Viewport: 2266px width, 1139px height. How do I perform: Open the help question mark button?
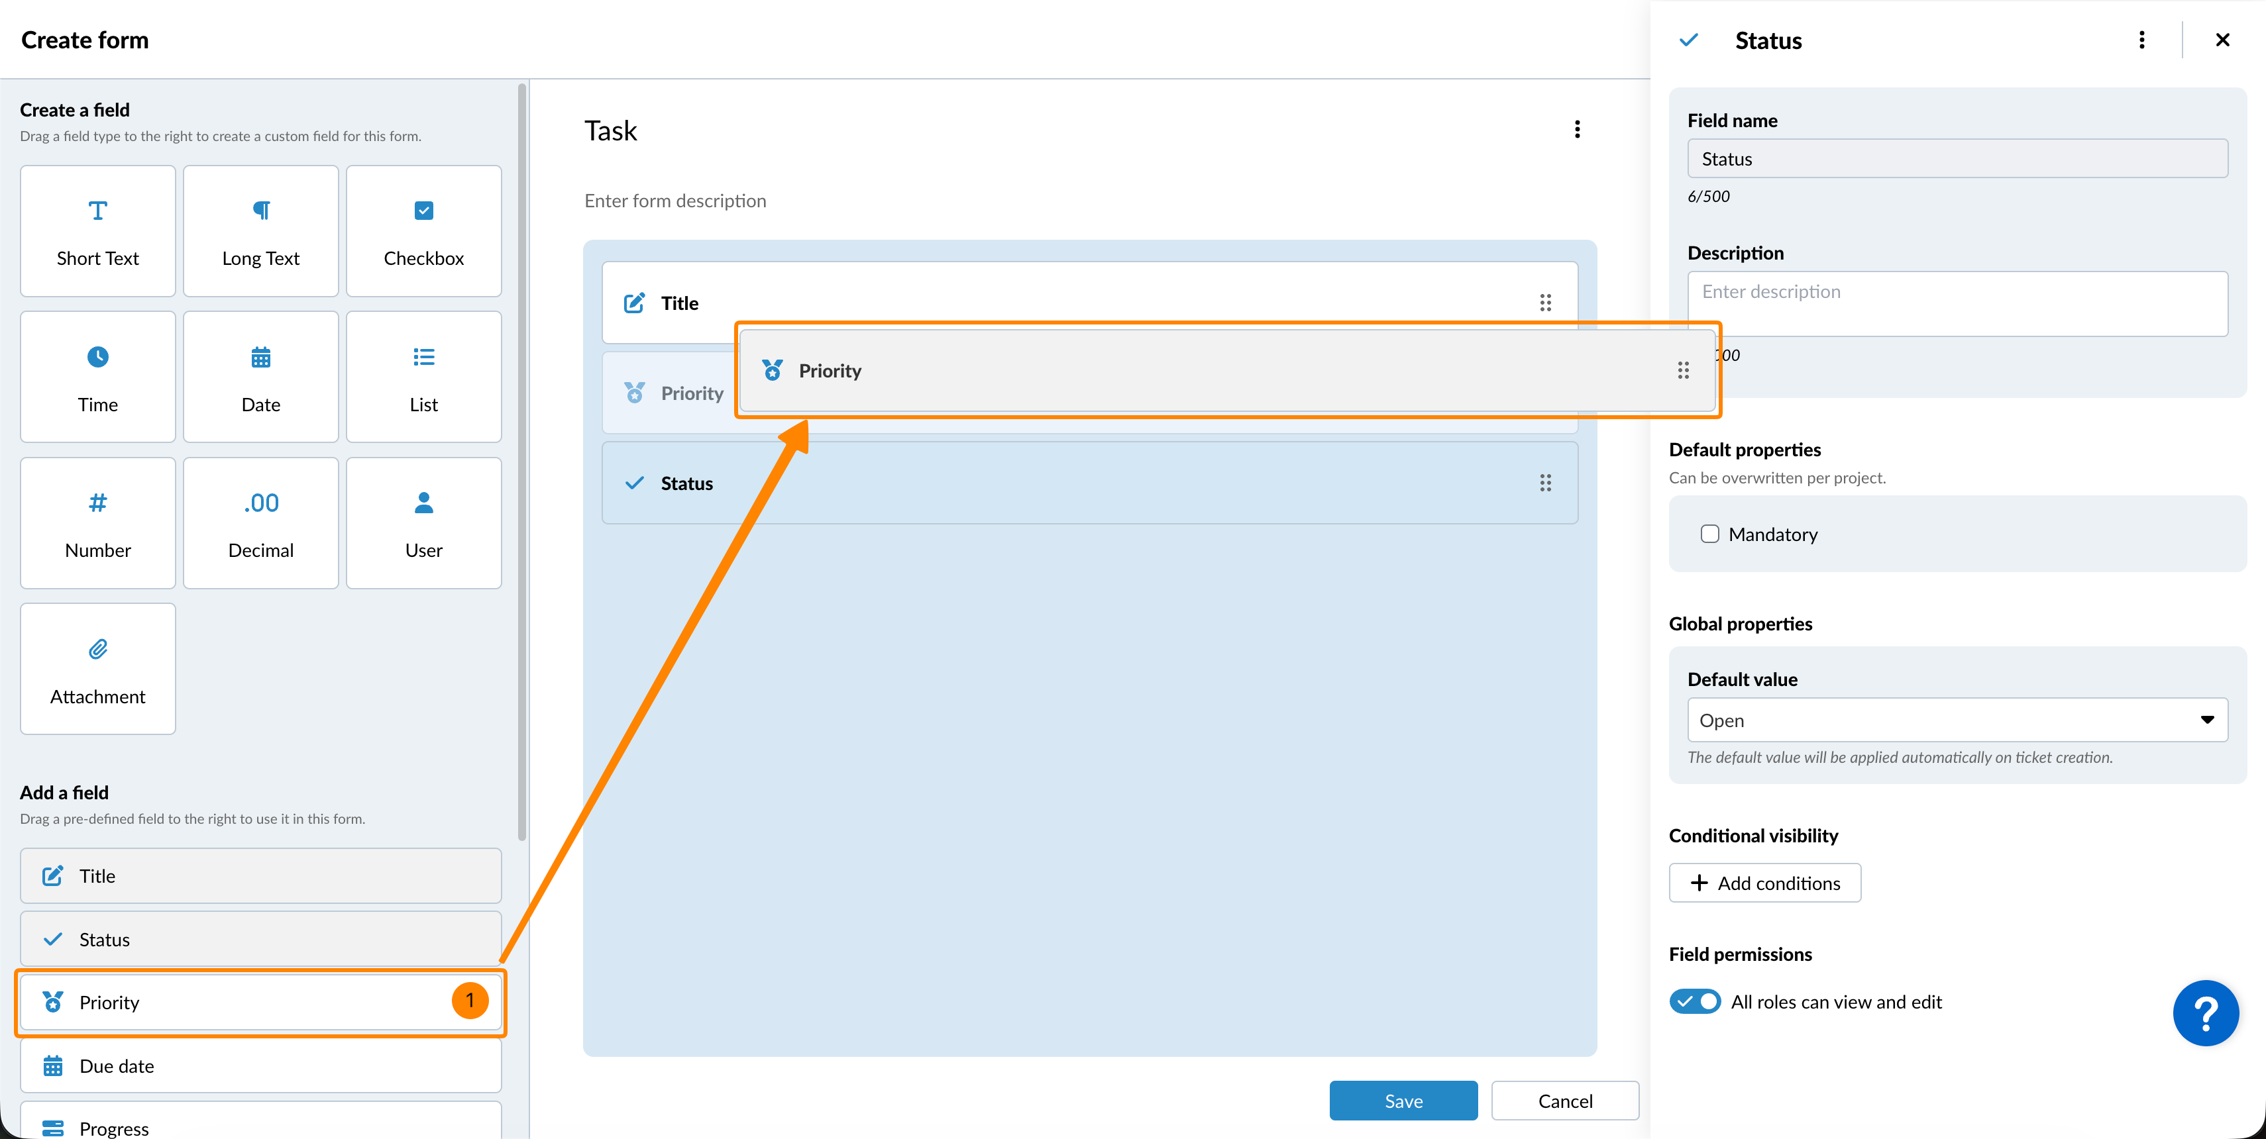[2205, 1013]
